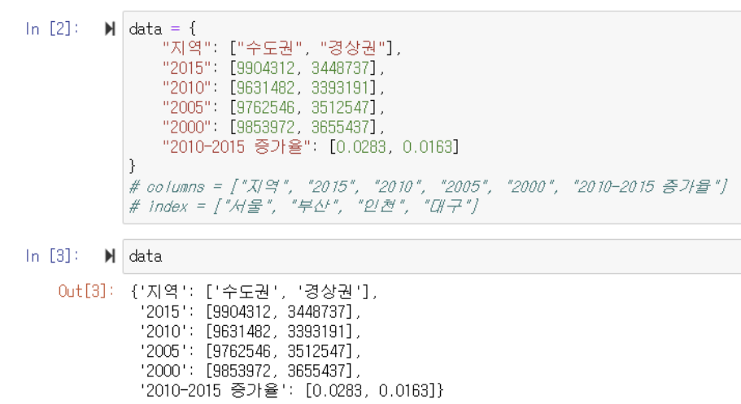Screen dimensions: 741x404
Task: Place cursor on 'data = {' line
Action: [x=162, y=28]
